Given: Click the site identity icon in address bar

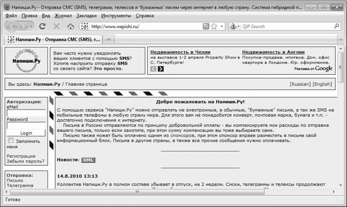Looking at the screenshot, I should tap(85, 26).
